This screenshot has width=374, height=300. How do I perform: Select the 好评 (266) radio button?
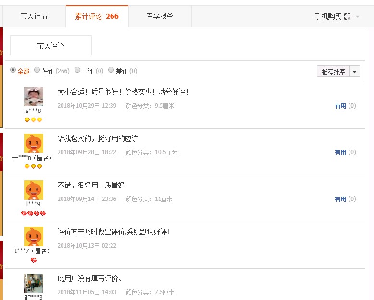point(37,70)
